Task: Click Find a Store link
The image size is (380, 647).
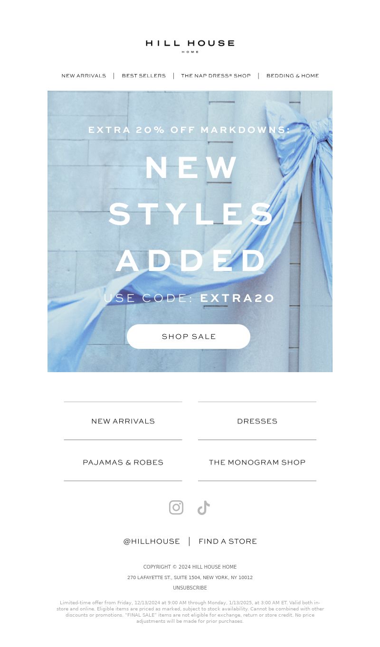Action: pyautogui.click(x=228, y=541)
